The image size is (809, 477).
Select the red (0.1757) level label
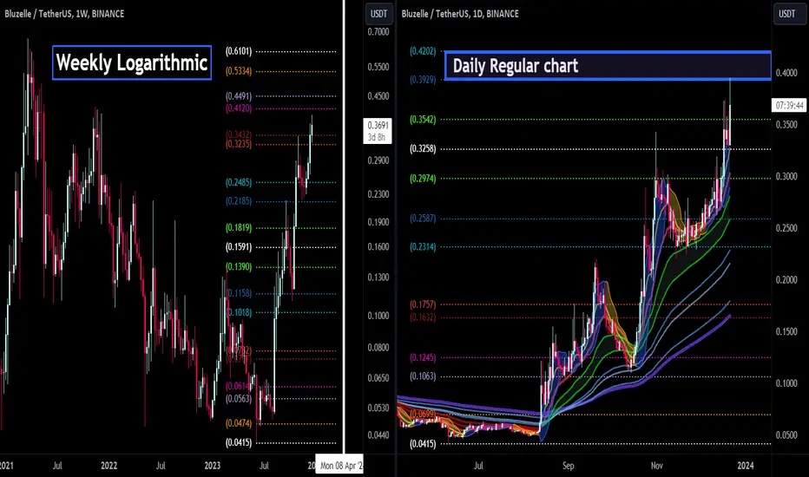click(423, 304)
